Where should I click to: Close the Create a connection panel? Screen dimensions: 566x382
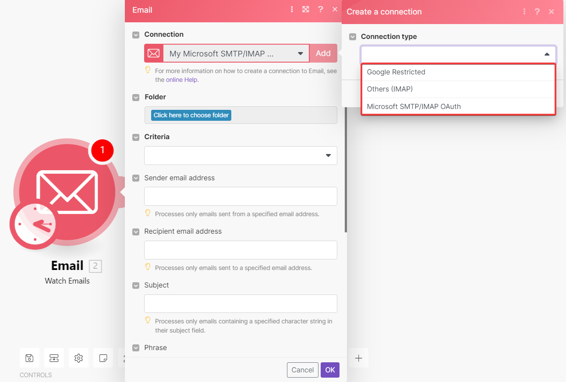pos(552,12)
